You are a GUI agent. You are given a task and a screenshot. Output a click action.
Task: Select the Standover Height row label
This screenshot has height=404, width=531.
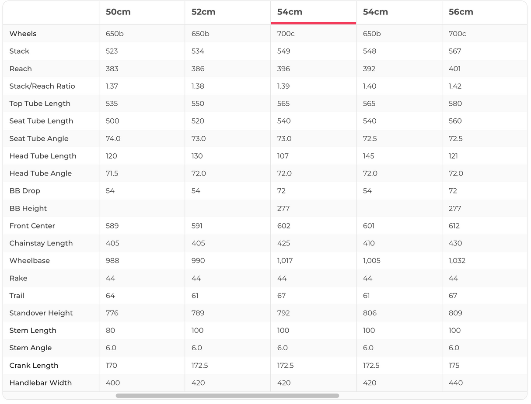pos(41,313)
